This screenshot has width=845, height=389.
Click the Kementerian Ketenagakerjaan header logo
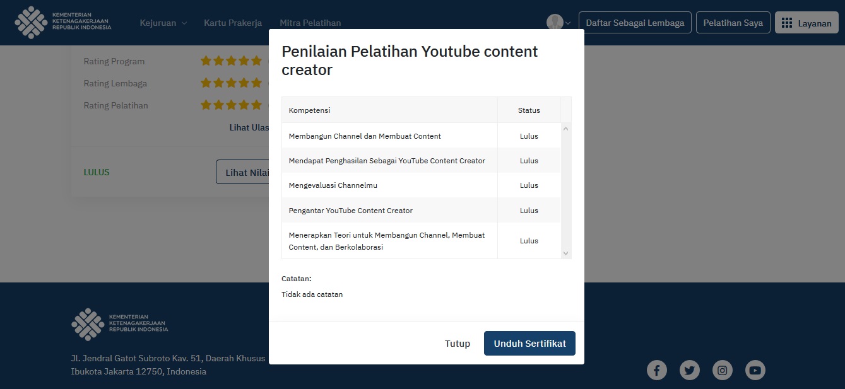pyautogui.click(x=63, y=23)
